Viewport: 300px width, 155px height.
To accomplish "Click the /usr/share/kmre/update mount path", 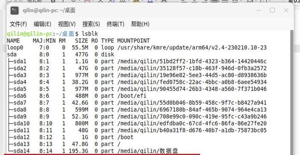I will pyautogui.click(x=192, y=47).
